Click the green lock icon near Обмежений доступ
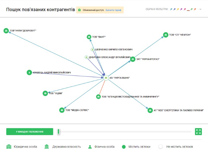208x154 pixels. (79, 10)
